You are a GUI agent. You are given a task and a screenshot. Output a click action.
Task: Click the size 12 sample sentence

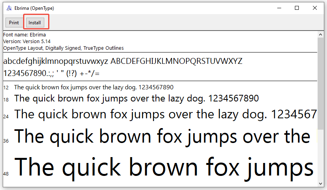click(94, 87)
